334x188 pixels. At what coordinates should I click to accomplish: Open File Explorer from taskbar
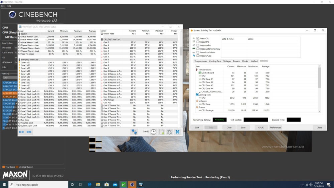[x=98, y=185]
